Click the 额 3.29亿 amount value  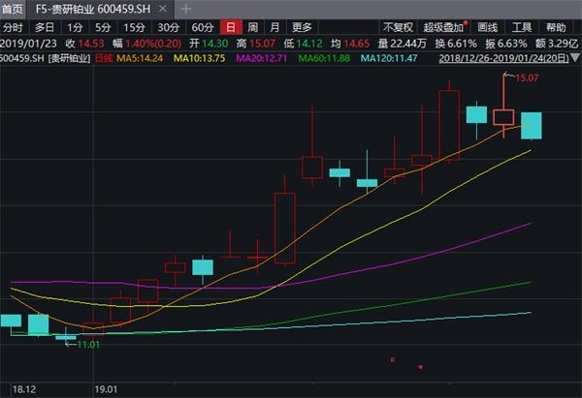click(557, 44)
